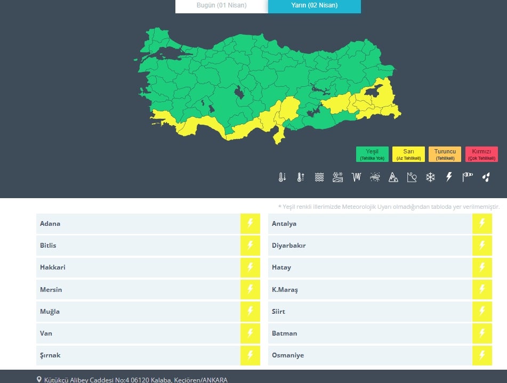Click the temperature rise thermometer icon

point(301,177)
